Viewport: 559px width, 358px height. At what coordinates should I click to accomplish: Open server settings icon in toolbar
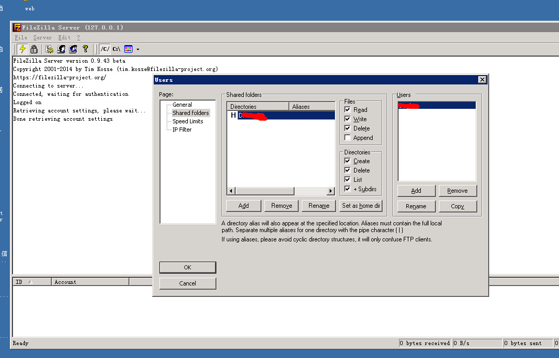50,49
